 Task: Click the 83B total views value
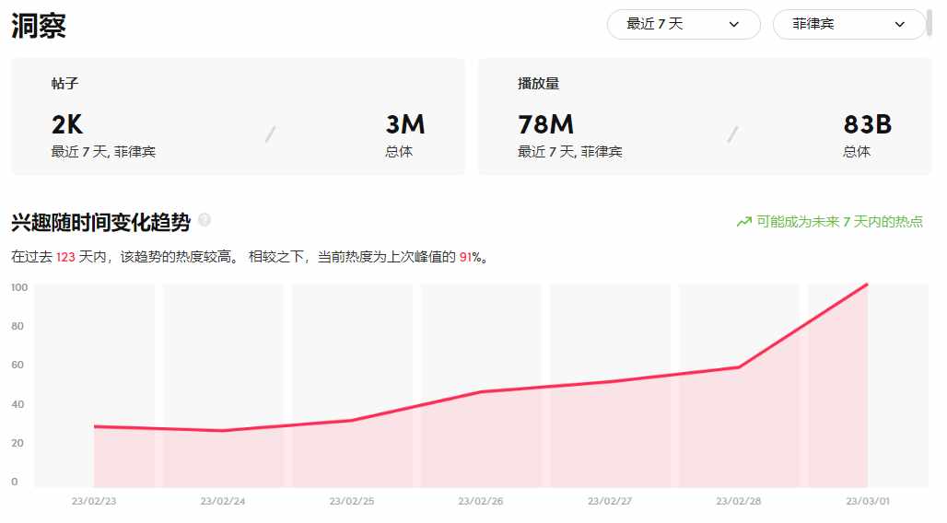click(867, 124)
